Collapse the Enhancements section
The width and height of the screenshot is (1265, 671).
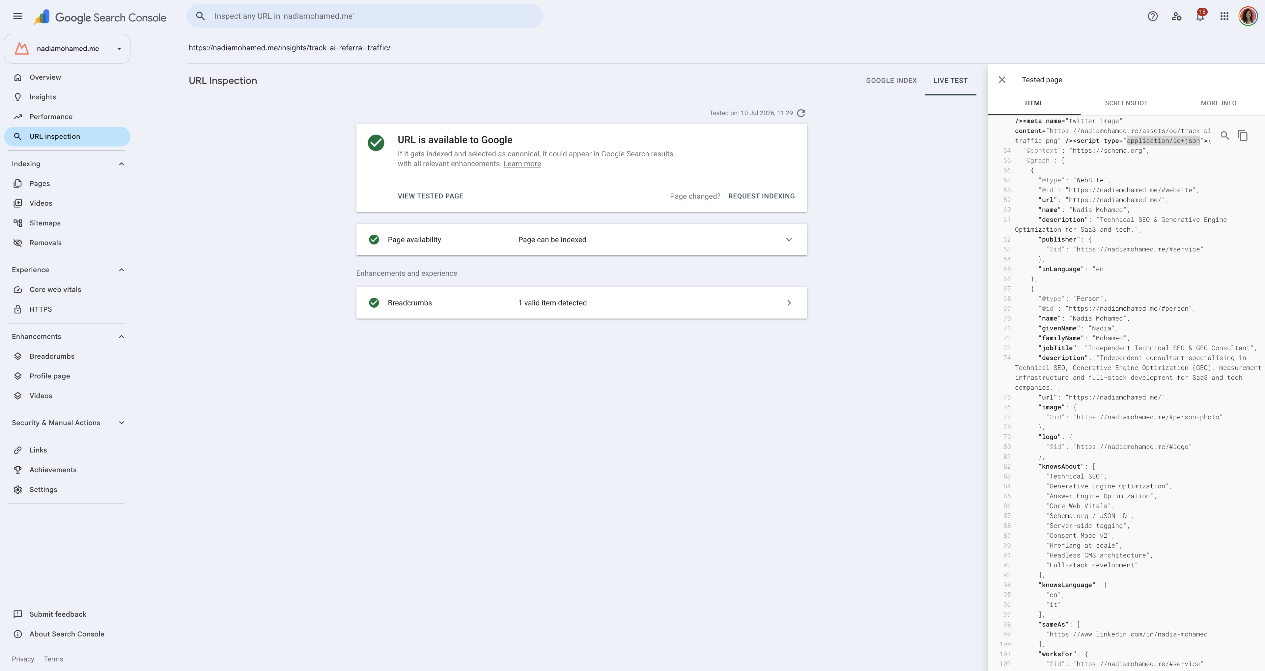click(121, 336)
